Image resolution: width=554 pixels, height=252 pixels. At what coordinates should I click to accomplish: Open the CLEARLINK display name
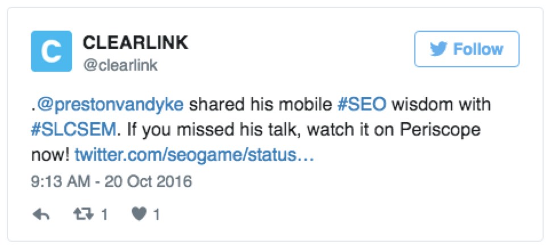135,42
